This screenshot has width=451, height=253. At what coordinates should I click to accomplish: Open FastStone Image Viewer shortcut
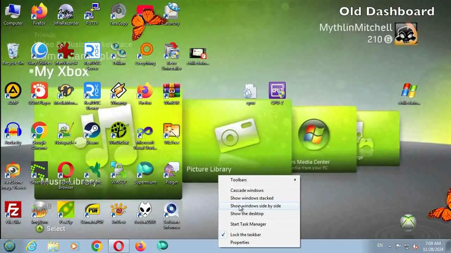point(13,175)
